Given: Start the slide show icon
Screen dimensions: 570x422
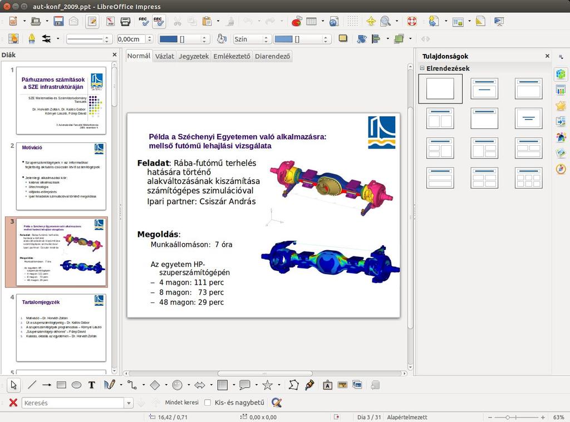Looking at the screenshot, I should pos(499,22).
